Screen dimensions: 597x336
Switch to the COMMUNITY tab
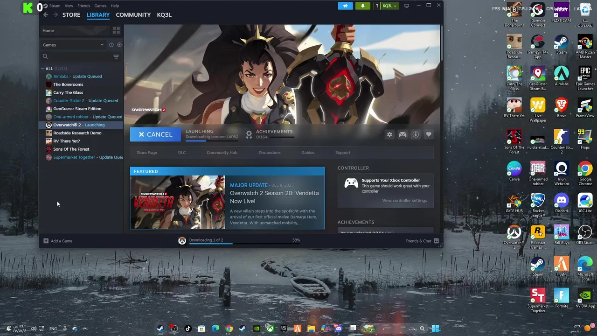tap(133, 15)
